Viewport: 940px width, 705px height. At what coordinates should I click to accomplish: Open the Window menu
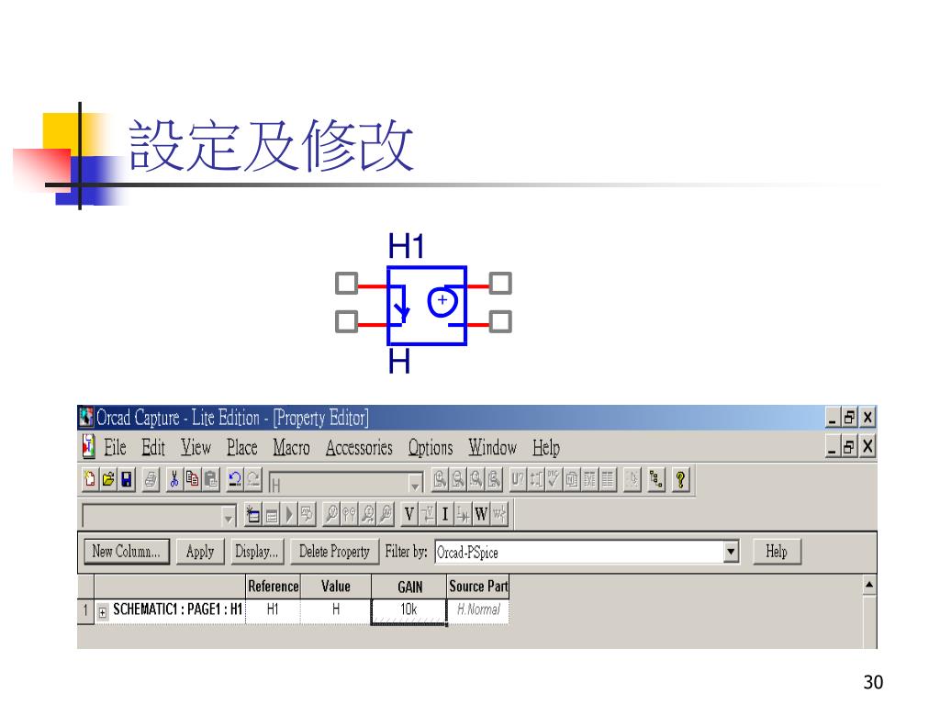493,448
